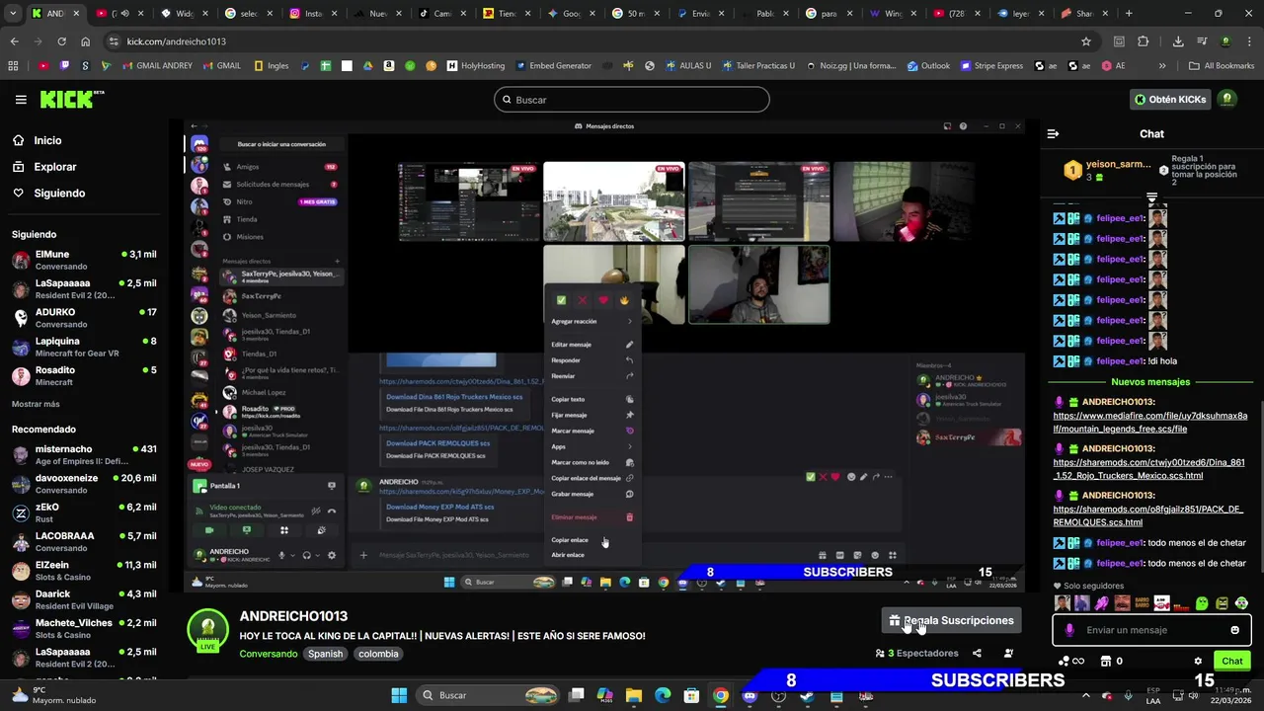
Task: Open the browser extensions puzzle icon
Action: tap(1144, 41)
